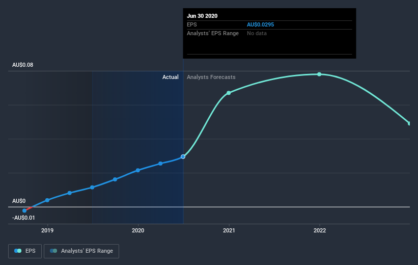Click the 'Jun 30 2020' tooltip heading
Screen dimensions: 418x265
[x=202, y=16]
